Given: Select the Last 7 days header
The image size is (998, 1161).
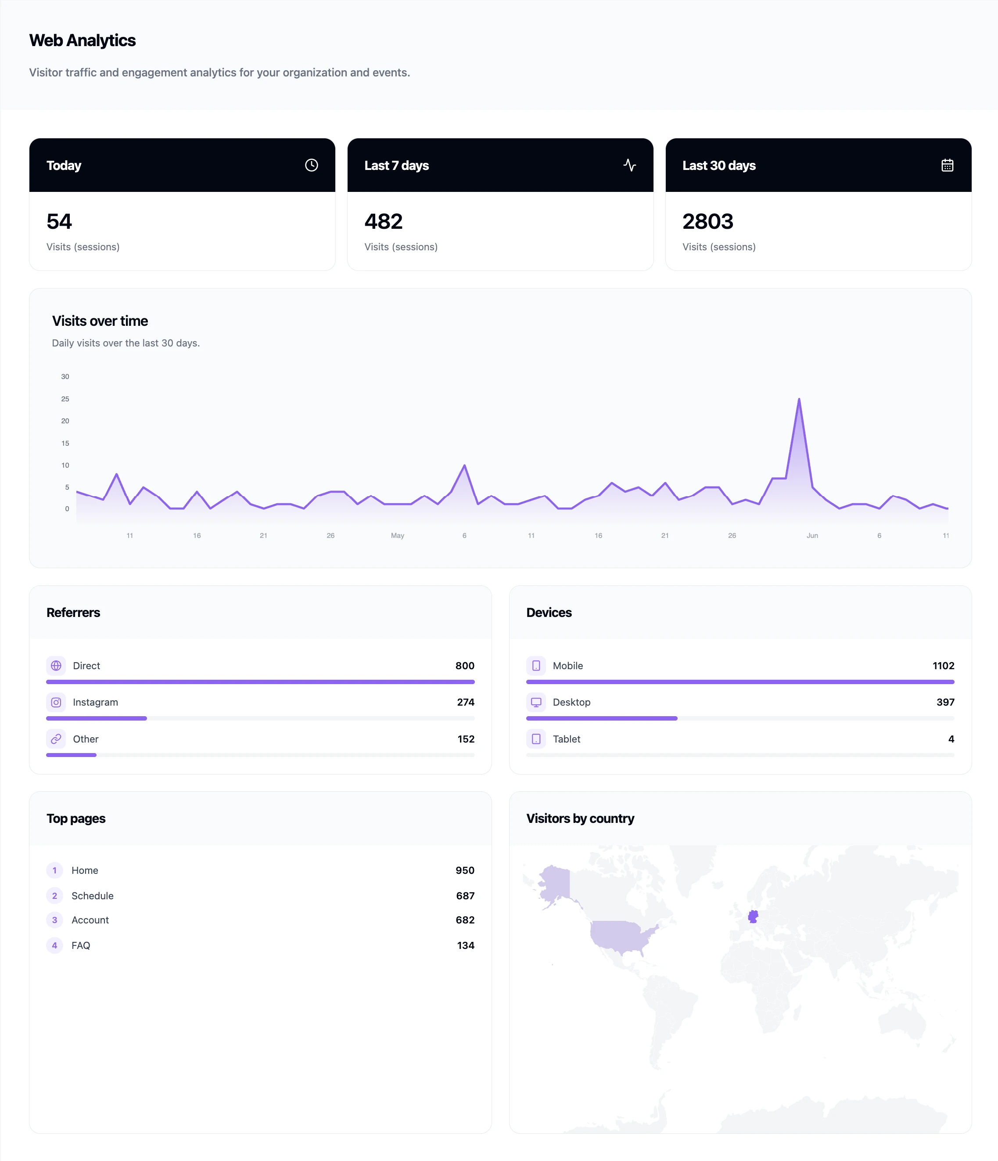Looking at the screenshot, I should (500, 165).
